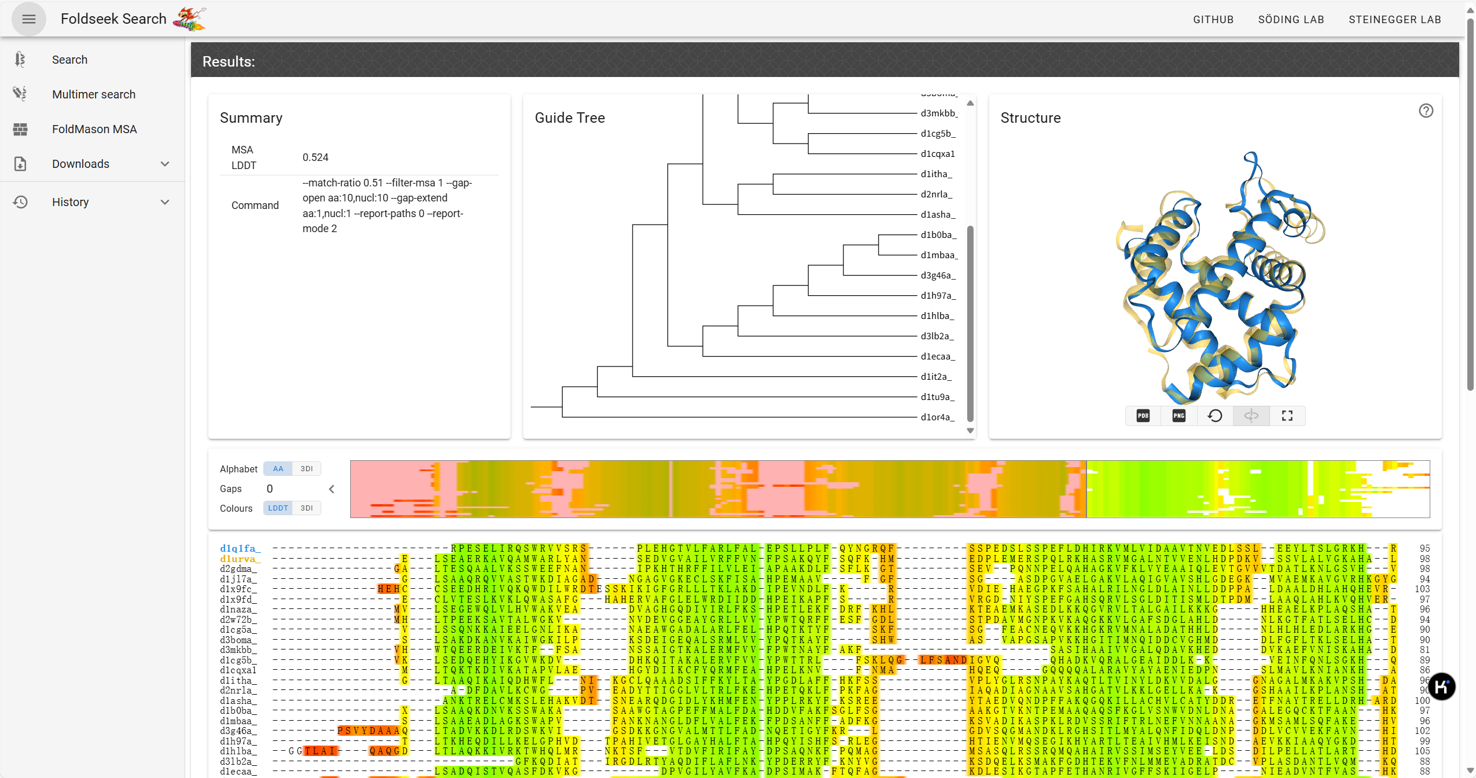Switch alphabet to 3Di
The image size is (1476, 778).
pyautogui.click(x=306, y=469)
